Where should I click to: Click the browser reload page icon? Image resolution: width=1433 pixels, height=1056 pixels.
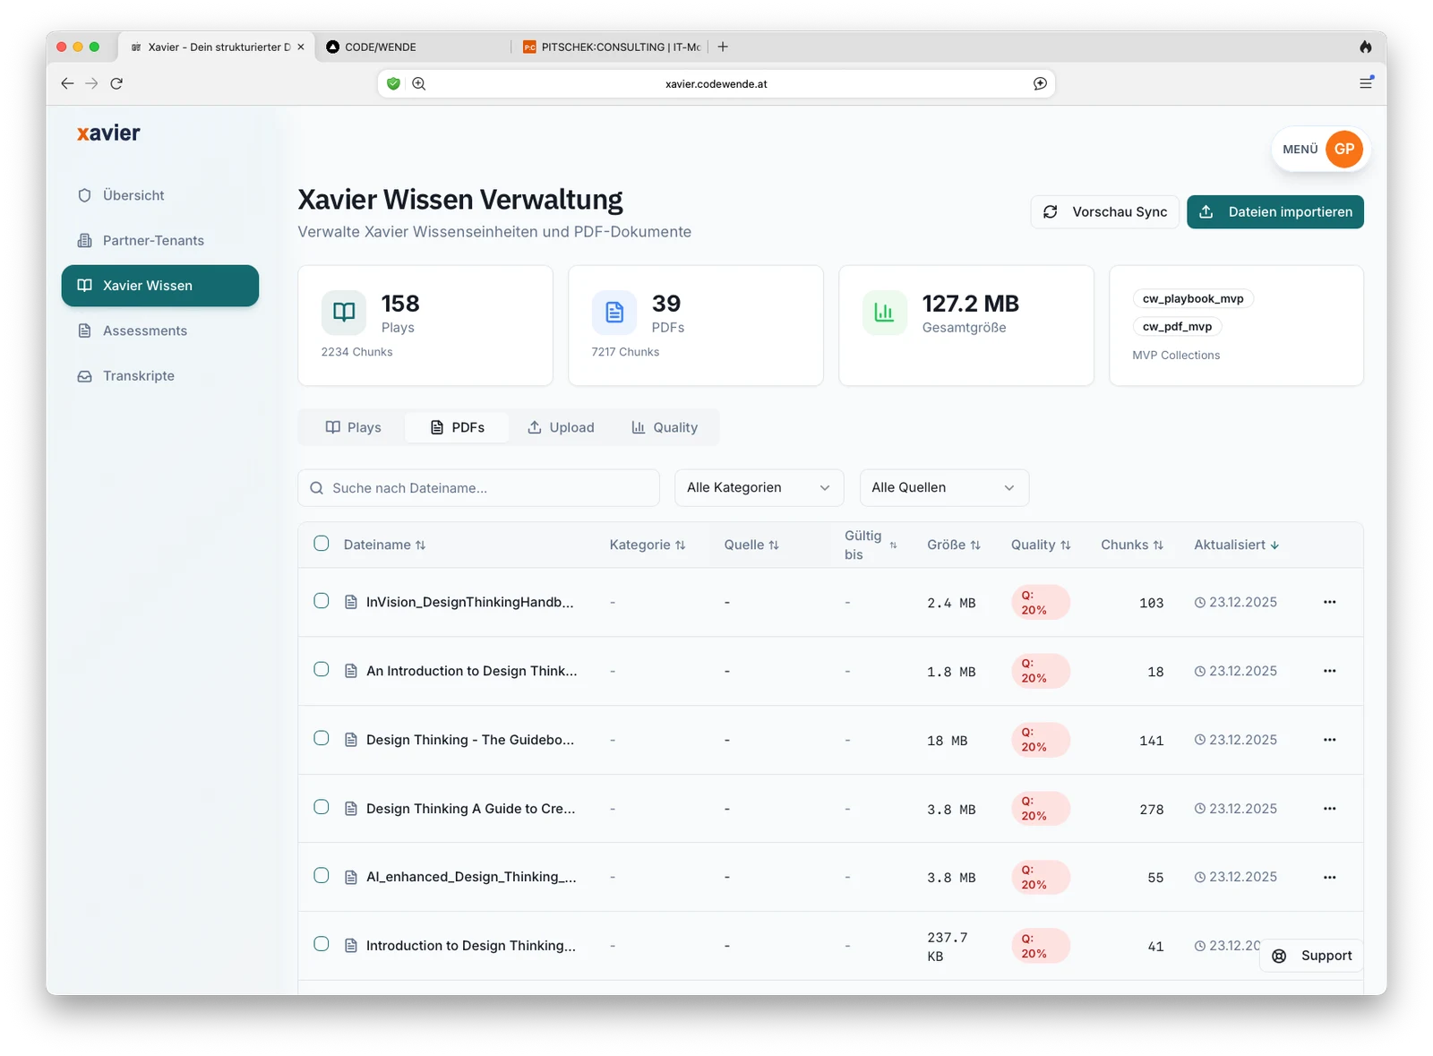(x=116, y=83)
